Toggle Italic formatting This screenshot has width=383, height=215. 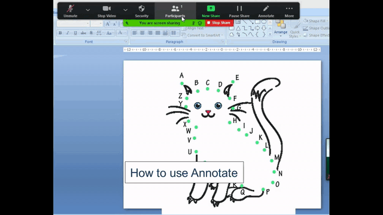tap(68, 33)
